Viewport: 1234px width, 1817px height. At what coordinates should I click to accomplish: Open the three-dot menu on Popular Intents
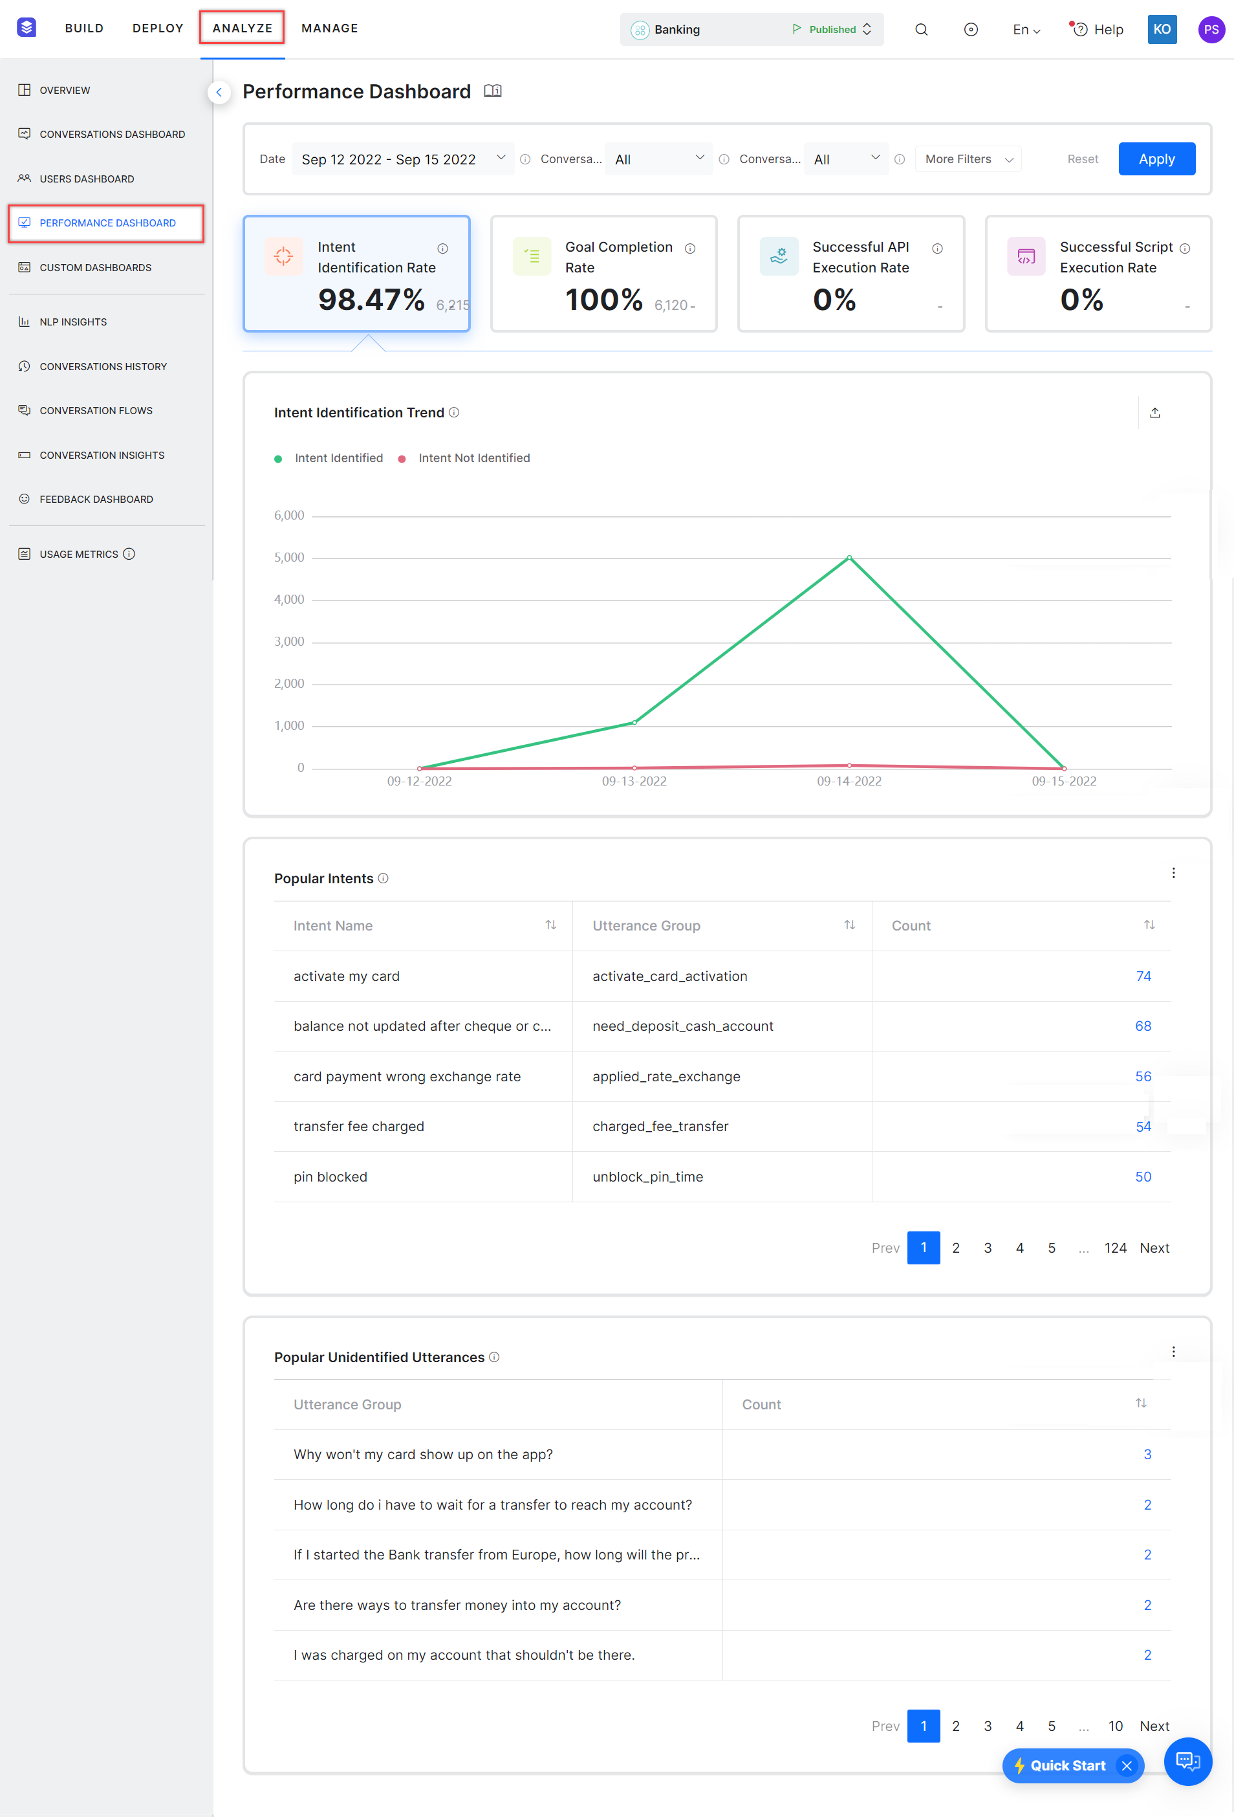pyautogui.click(x=1173, y=872)
